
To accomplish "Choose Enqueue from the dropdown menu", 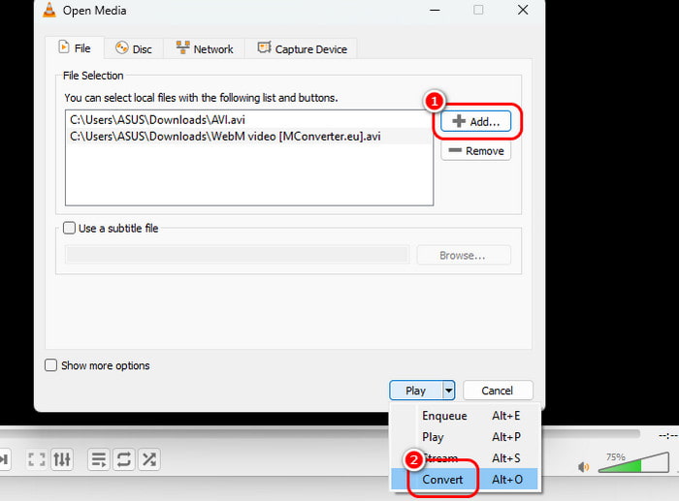I will [465, 416].
